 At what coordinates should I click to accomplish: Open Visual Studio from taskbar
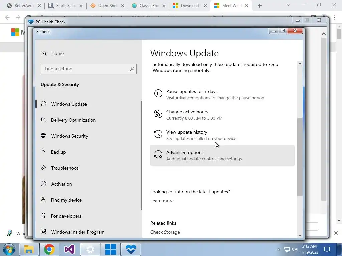69,249
